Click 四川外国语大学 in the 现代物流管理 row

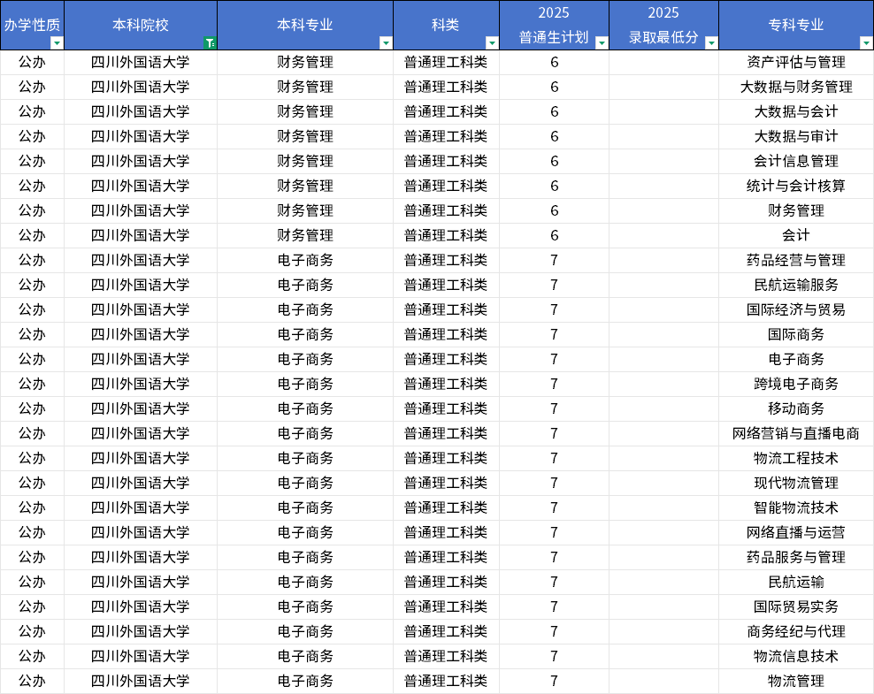pyautogui.click(x=141, y=483)
